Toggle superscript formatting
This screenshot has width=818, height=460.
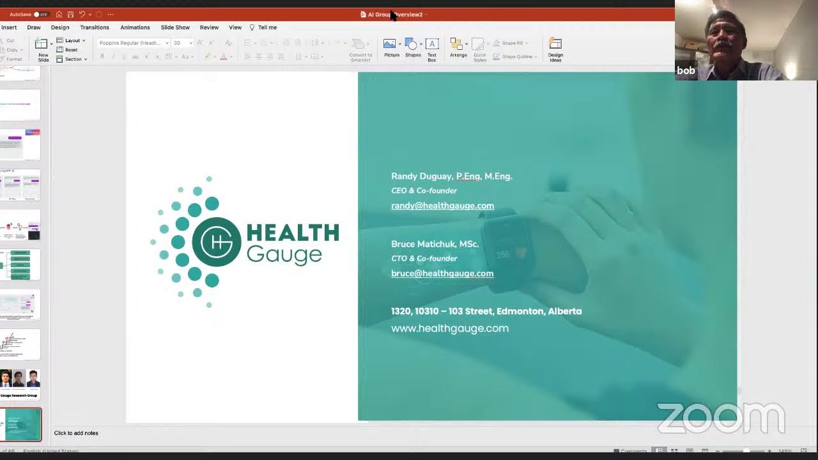pyautogui.click(x=146, y=57)
